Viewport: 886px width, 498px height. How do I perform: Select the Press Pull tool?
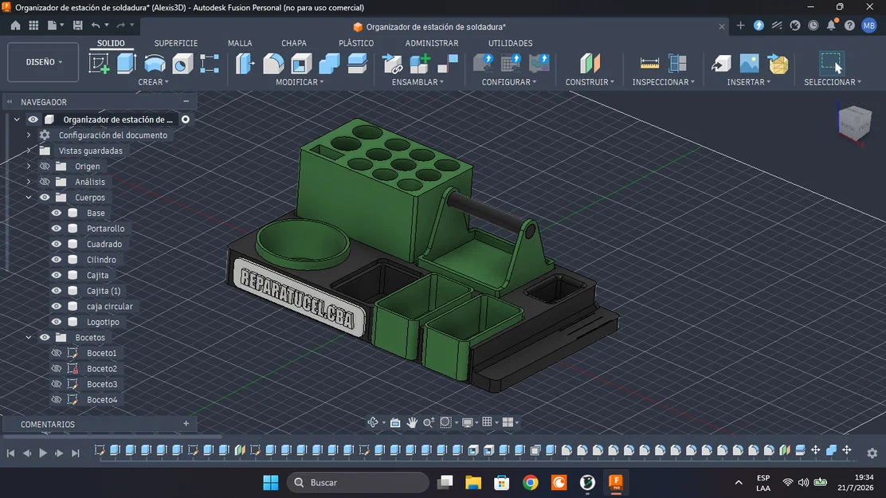click(x=245, y=63)
